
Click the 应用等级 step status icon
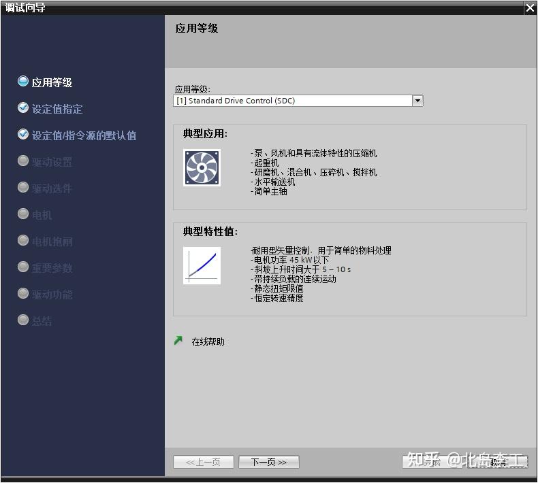[23, 82]
